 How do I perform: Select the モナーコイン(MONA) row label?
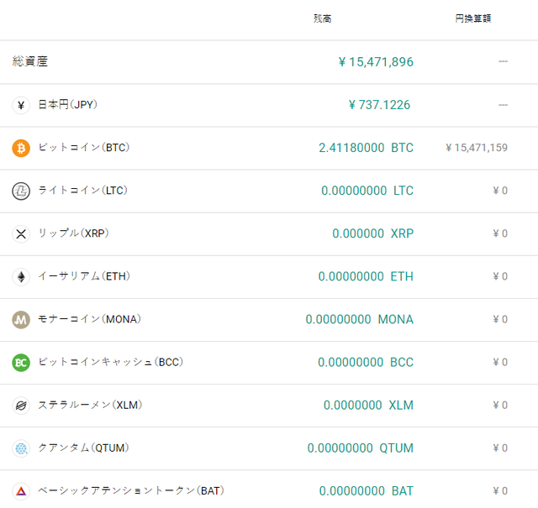coord(90,319)
